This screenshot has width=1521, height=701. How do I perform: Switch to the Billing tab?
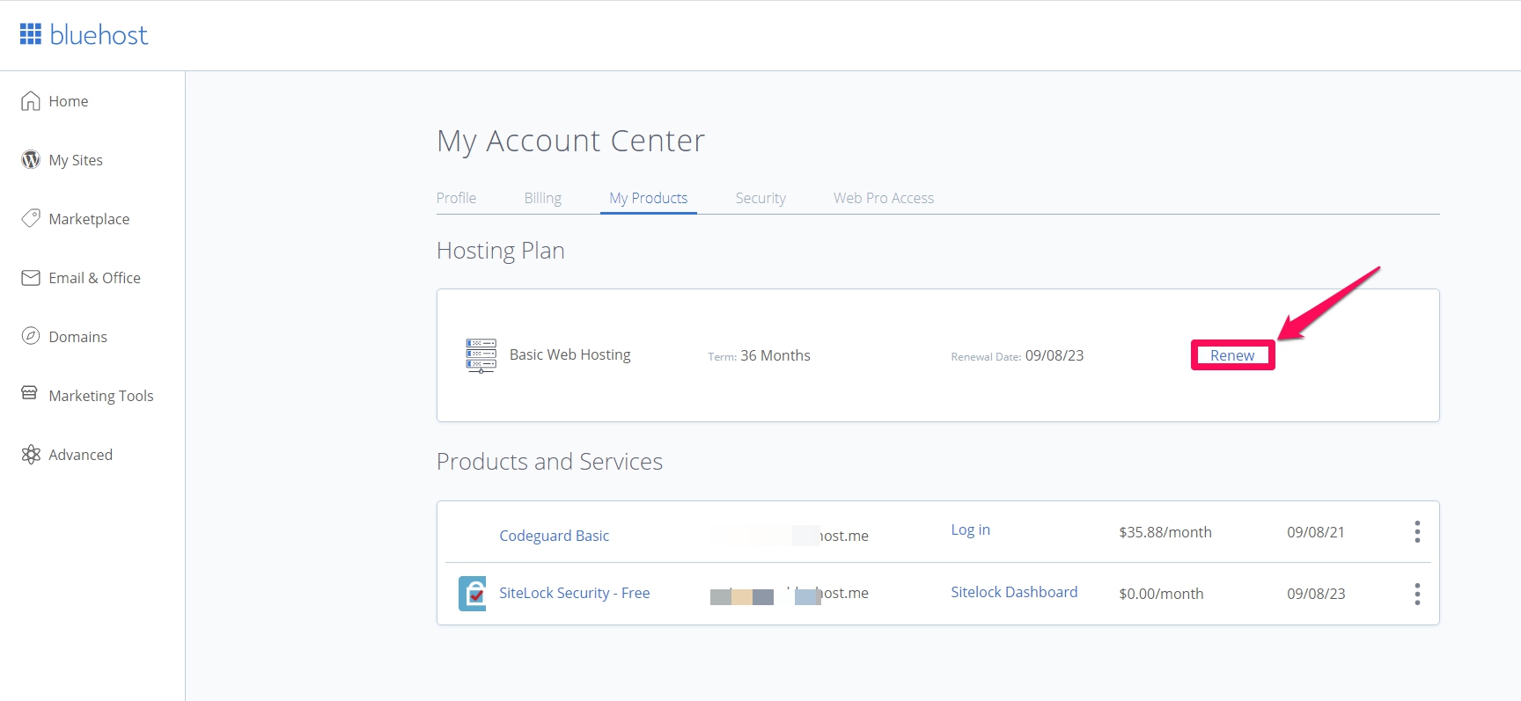[542, 198]
